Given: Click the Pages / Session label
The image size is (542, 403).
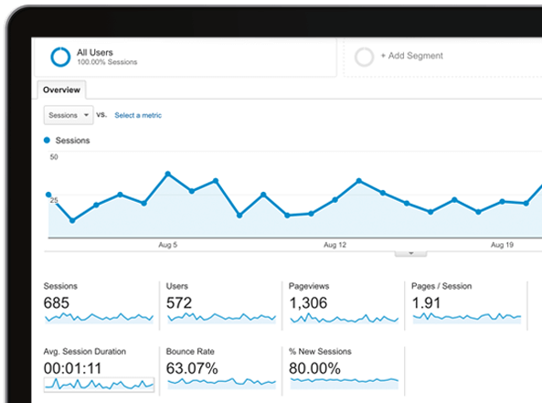Looking at the screenshot, I should click(x=441, y=286).
